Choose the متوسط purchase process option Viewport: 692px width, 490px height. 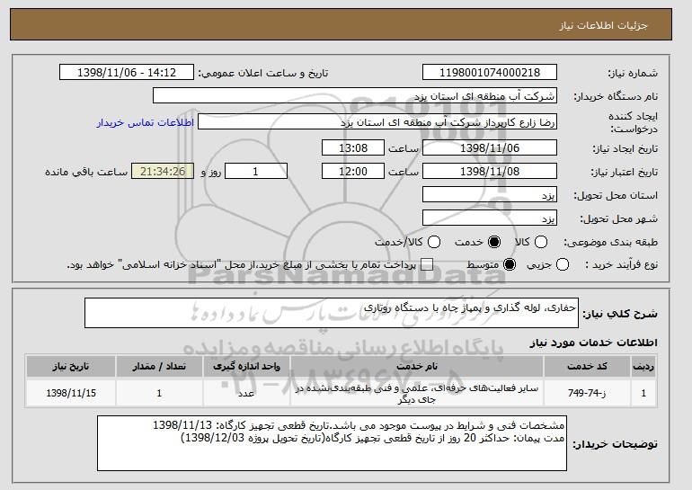coord(510,265)
